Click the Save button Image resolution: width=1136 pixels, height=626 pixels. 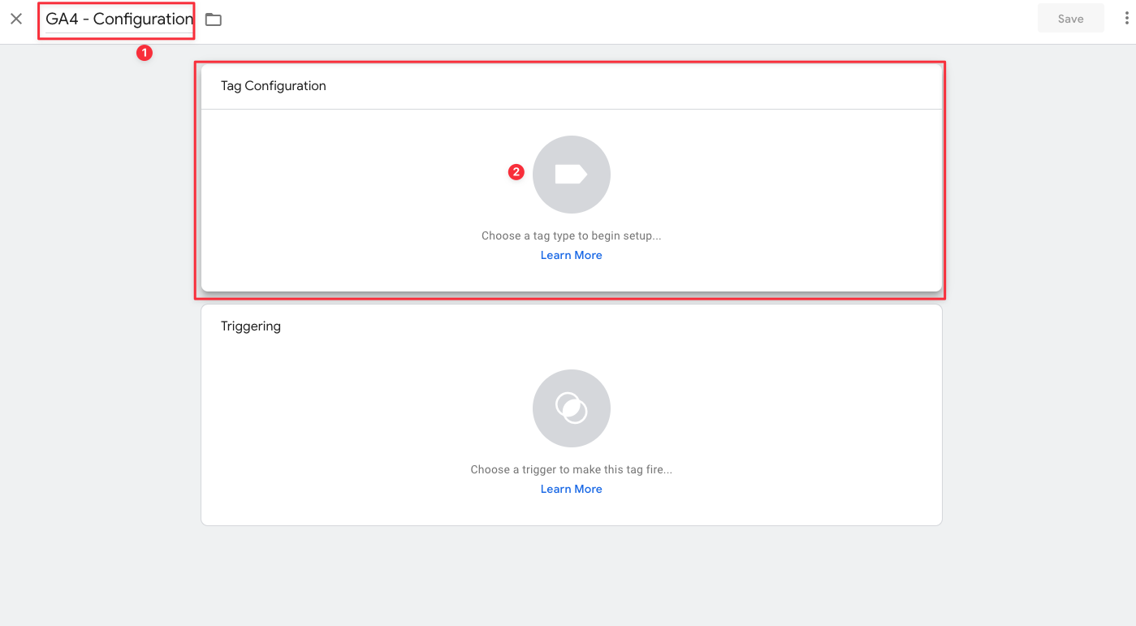(1070, 19)
